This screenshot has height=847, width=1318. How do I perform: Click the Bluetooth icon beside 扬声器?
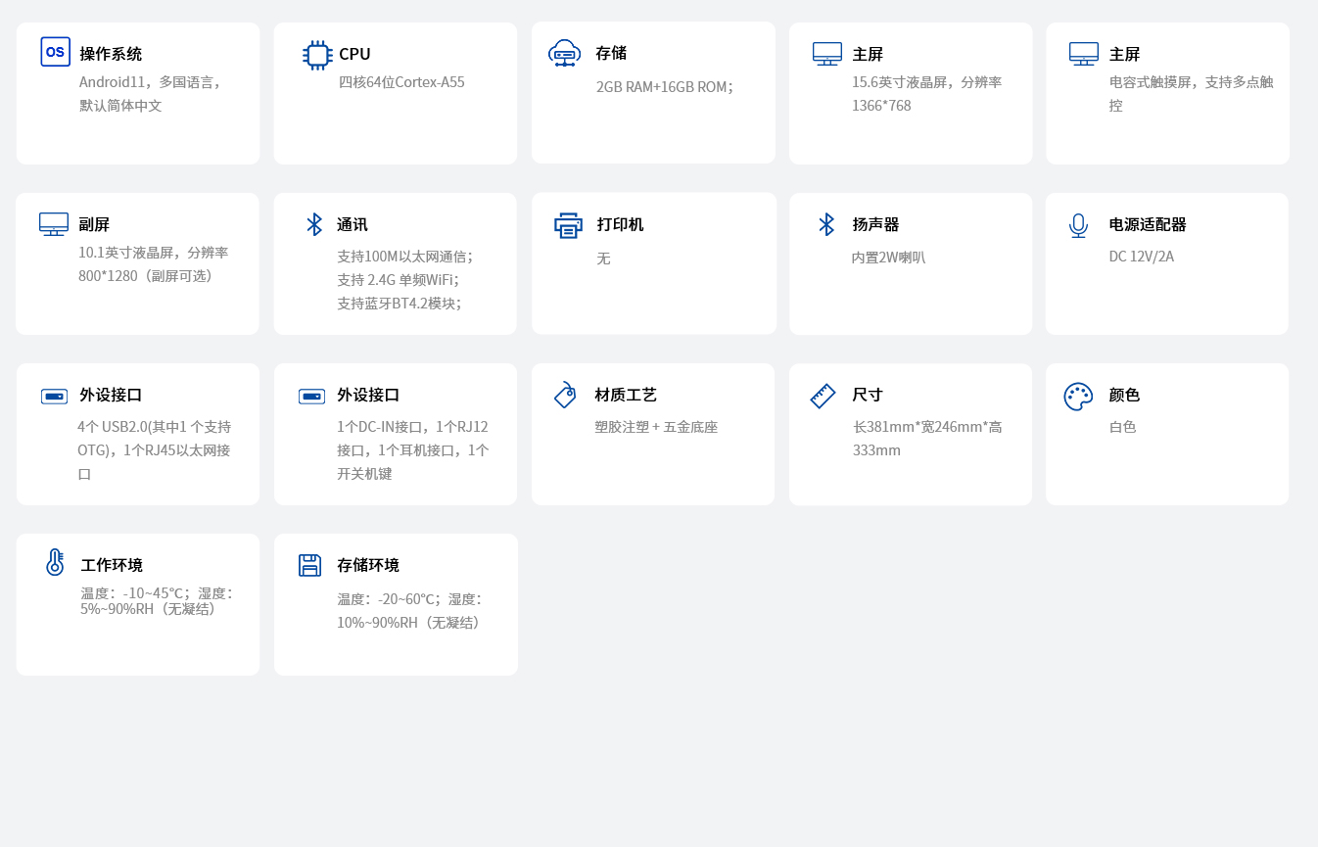click(826, 224)
